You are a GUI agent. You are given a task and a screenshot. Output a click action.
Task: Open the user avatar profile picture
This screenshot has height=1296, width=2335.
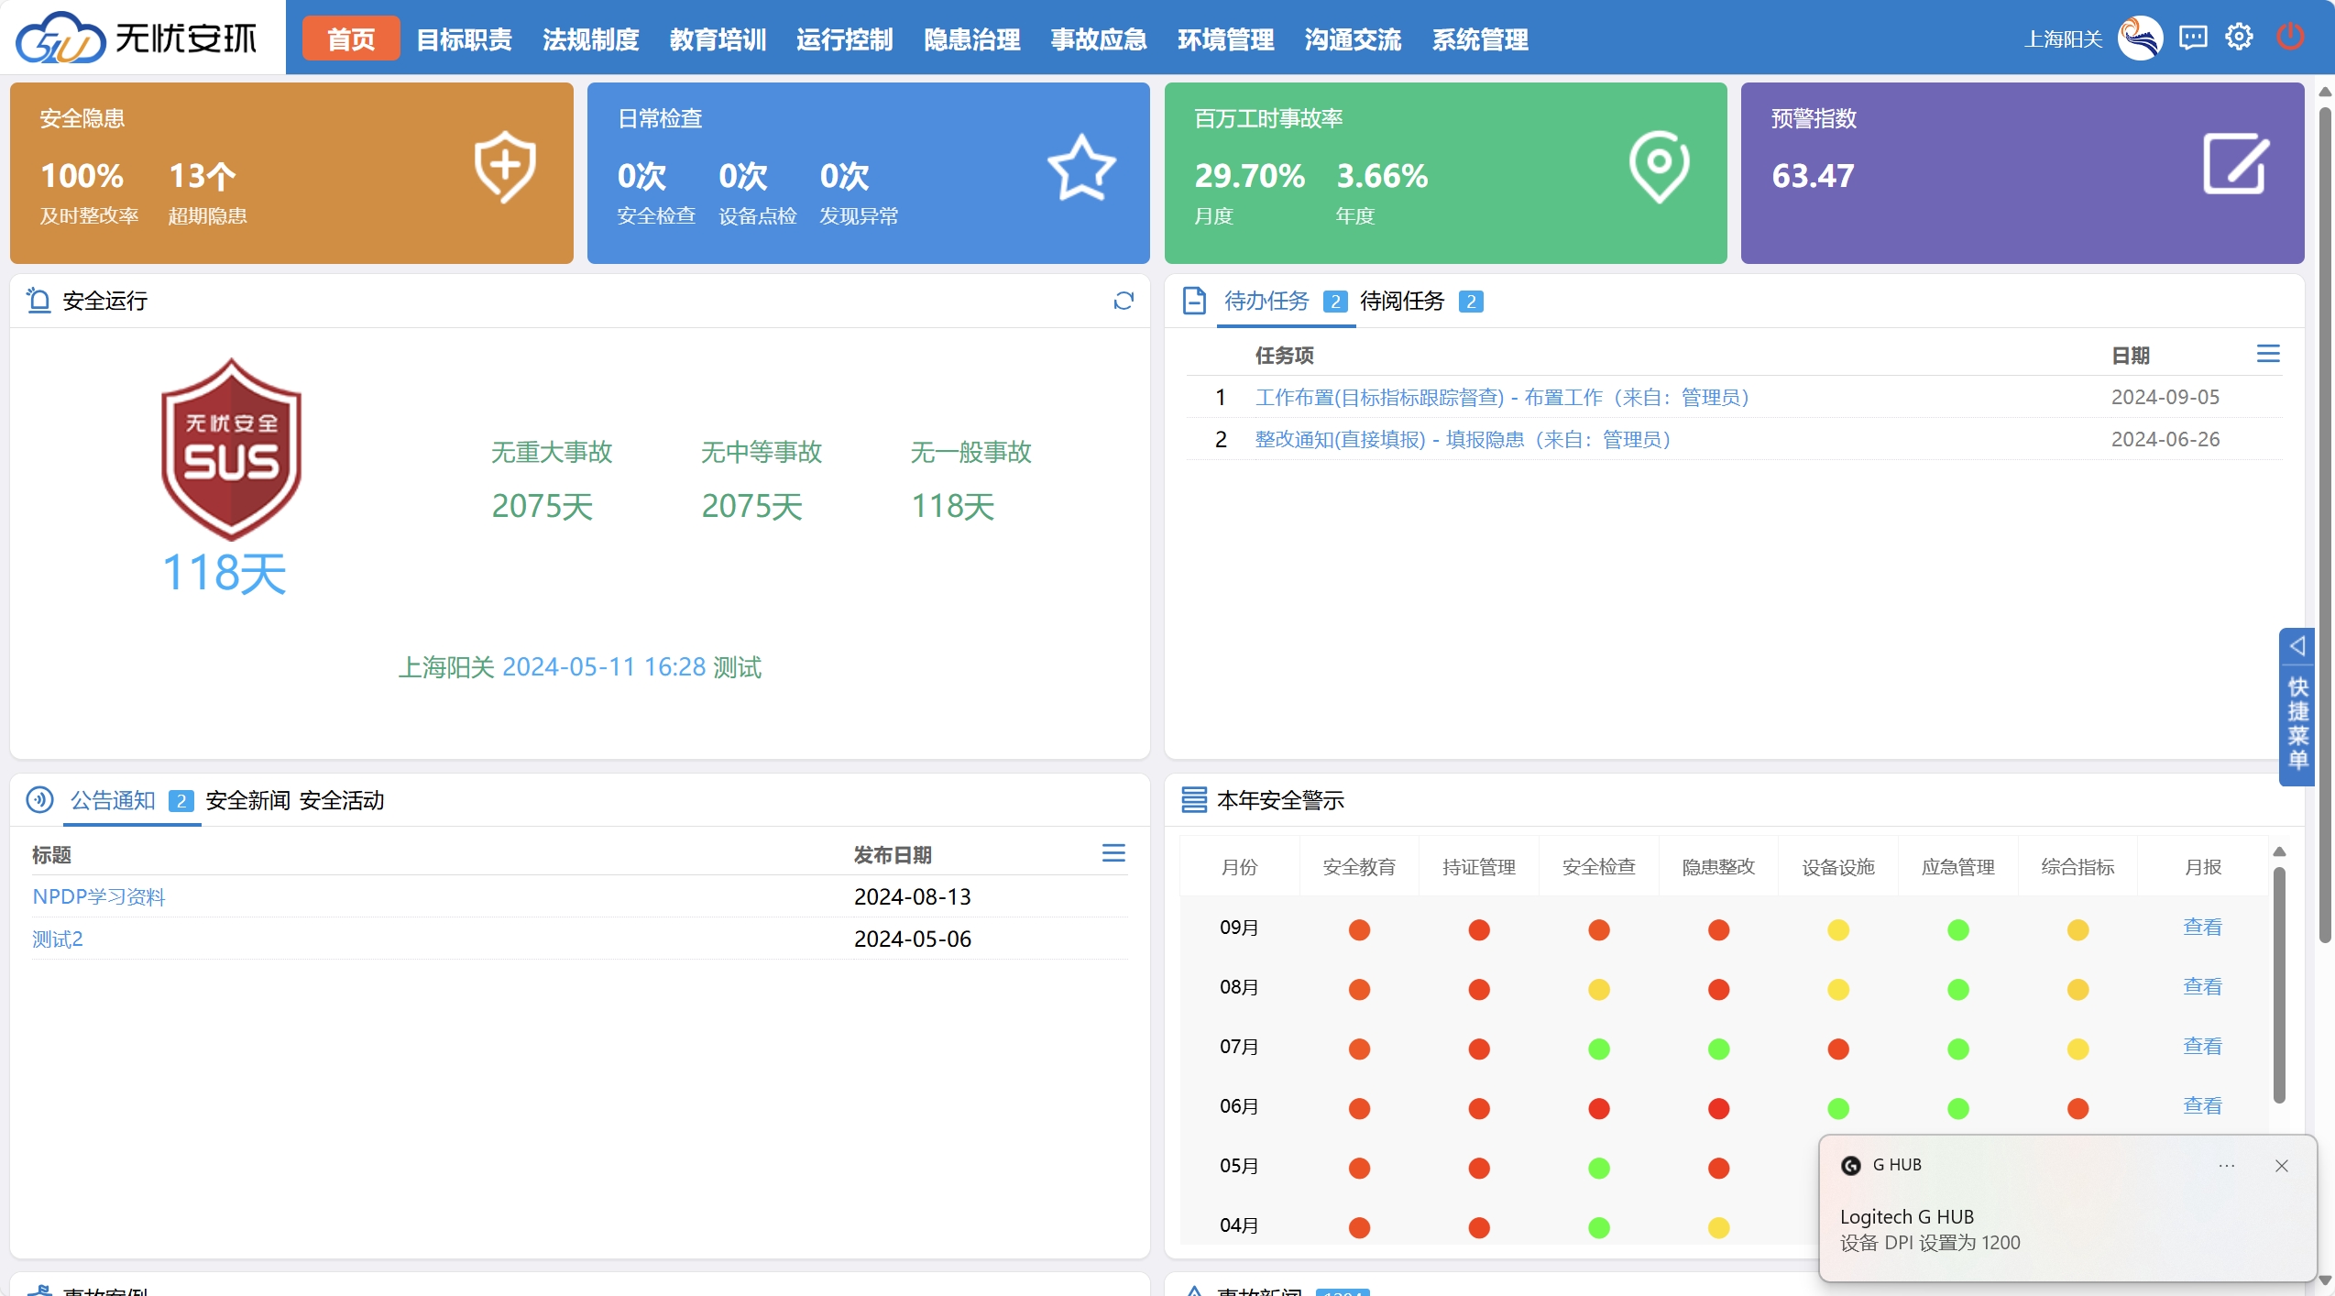[2140, 38]
